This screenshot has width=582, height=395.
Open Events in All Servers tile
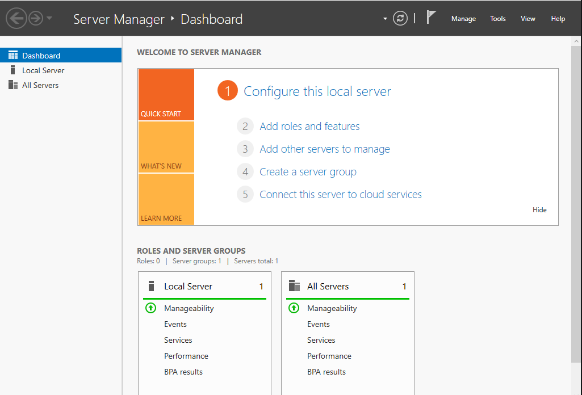318,324
